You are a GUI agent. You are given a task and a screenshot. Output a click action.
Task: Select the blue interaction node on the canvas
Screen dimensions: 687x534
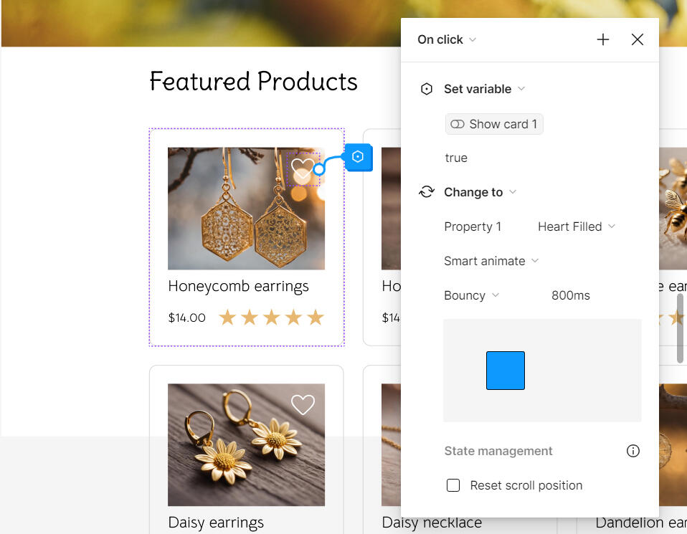(x=357, y=157)
